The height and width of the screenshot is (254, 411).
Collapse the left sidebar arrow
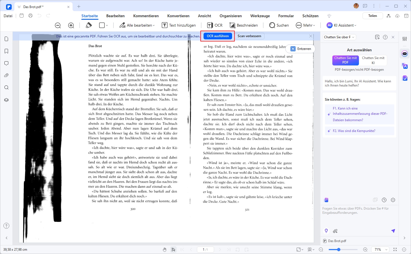point(6,238)
